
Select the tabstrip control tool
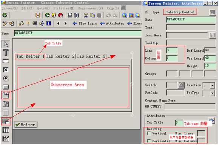[x=6, y=96]
